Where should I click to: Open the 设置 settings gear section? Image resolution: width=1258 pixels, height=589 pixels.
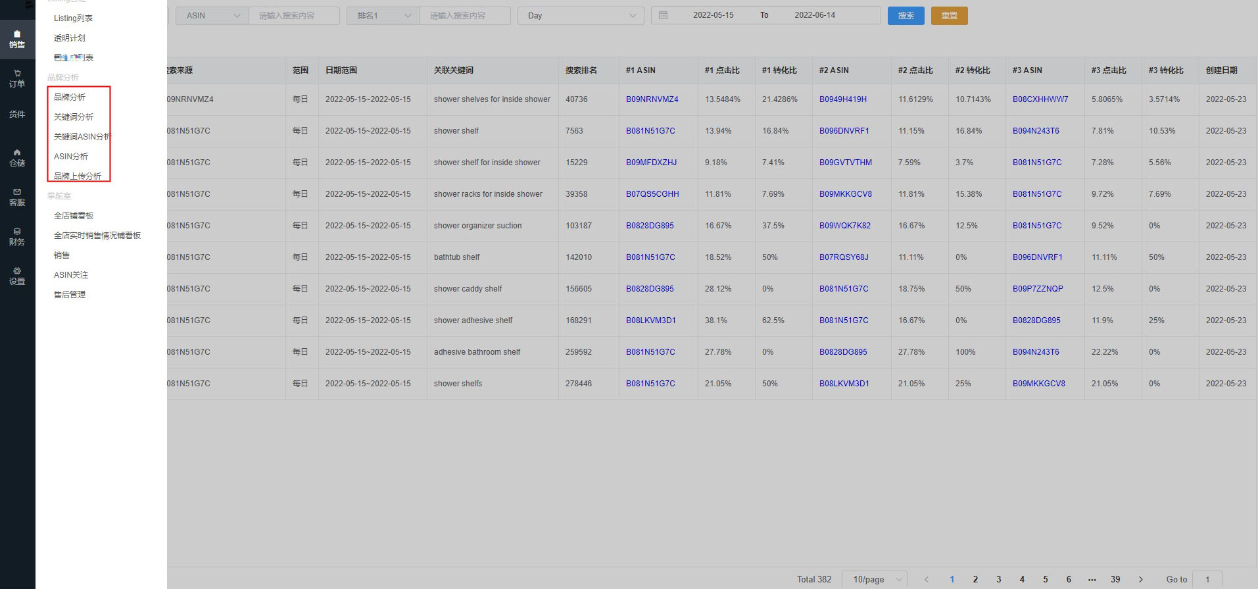click(x=17, y=276)
